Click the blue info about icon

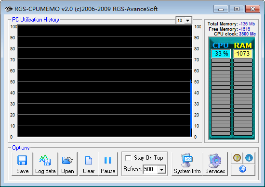249,158
